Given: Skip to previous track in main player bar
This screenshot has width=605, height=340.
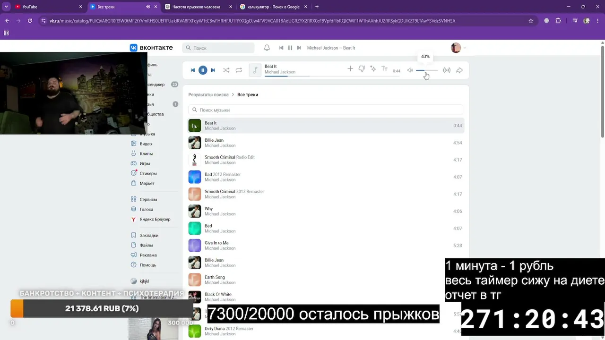Looking at the screenshot, I should pyautogui.click(x=193, y=70).
